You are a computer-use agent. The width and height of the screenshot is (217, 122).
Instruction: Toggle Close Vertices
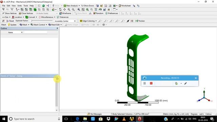pos(26,13)
